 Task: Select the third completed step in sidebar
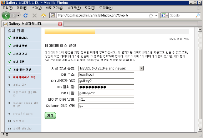pyautogui.click(x=24, y=54)
